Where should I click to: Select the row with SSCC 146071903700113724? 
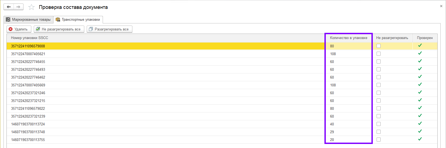pyautogui.click(x=28, y=124)
